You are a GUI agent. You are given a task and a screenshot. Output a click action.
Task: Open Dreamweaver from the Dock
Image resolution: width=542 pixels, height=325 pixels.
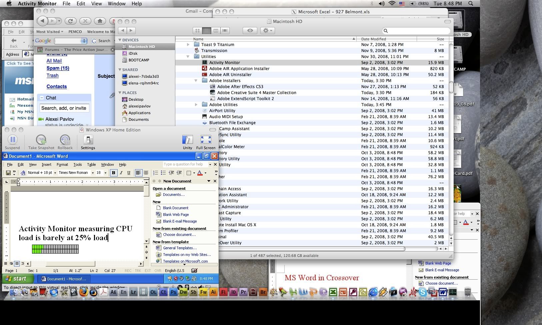tap(183, 292)
